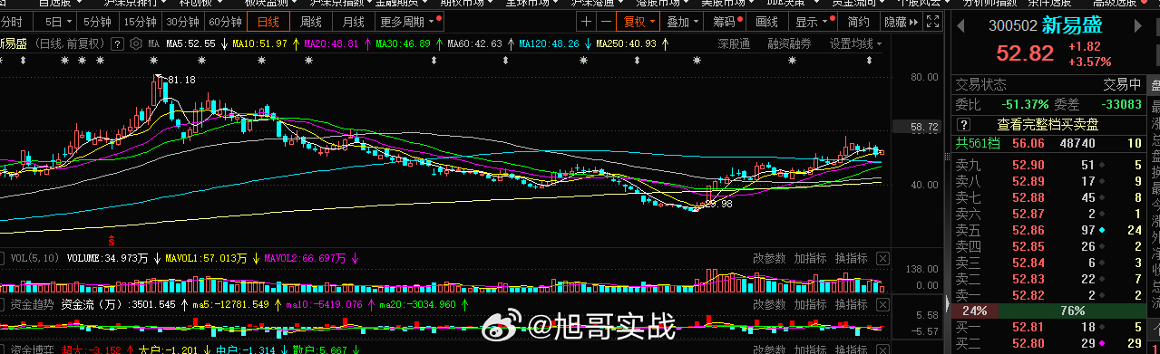The height and width of the screenshot is (354, 1160).
Task: Click 加指标 in the 资金趋势 panel
Action: 809,304
